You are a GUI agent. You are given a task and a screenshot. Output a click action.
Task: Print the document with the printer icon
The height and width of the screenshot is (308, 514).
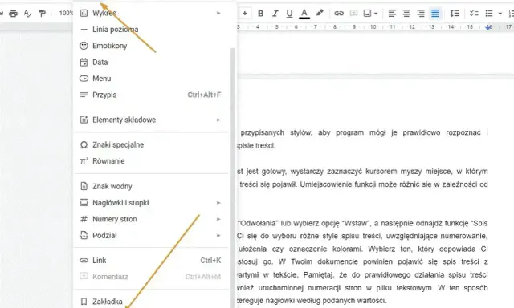coord(13,14)
